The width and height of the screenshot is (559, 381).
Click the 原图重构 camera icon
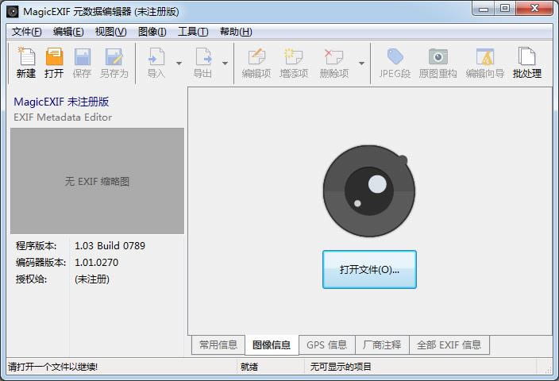[438, 56]
